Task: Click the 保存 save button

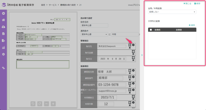Action: 197,4
